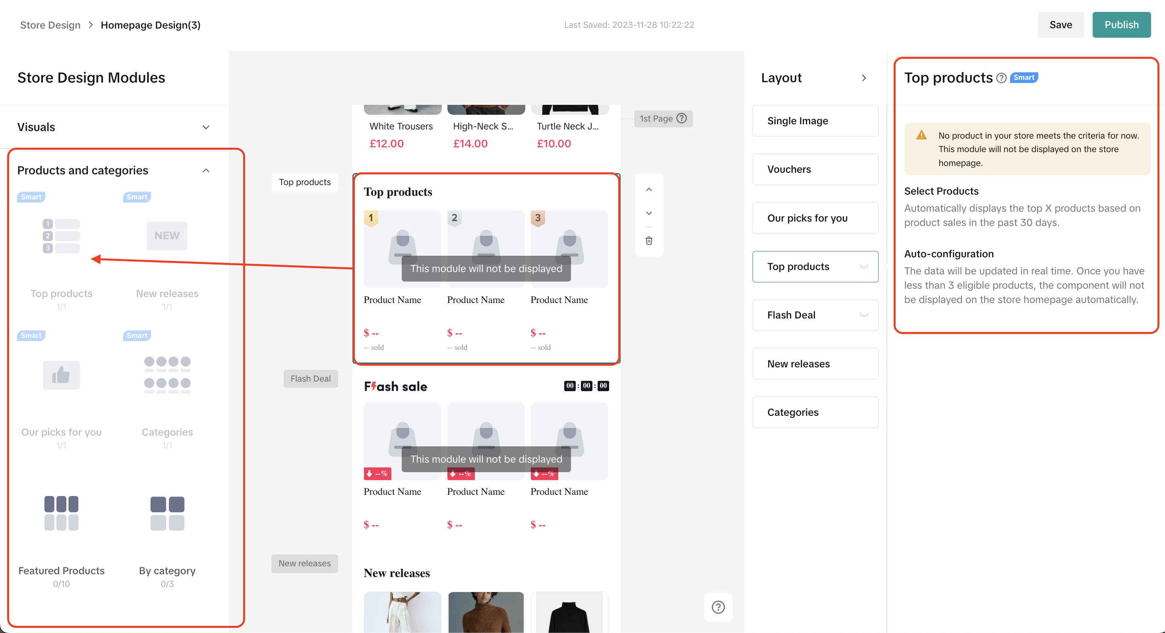The width and height of the screenshot is (1165, 633).
Task: Click the Save button
Action: click(1060, 25)
